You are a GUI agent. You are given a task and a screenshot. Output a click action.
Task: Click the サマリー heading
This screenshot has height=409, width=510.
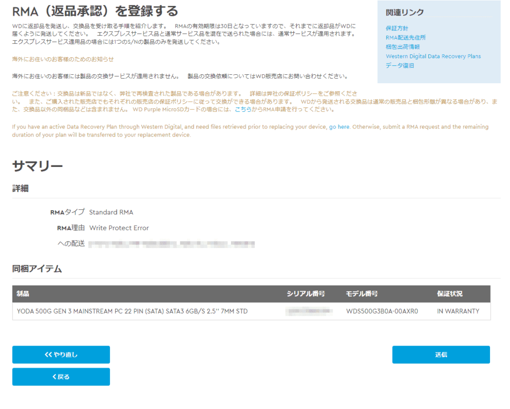[x=37, y=166]
